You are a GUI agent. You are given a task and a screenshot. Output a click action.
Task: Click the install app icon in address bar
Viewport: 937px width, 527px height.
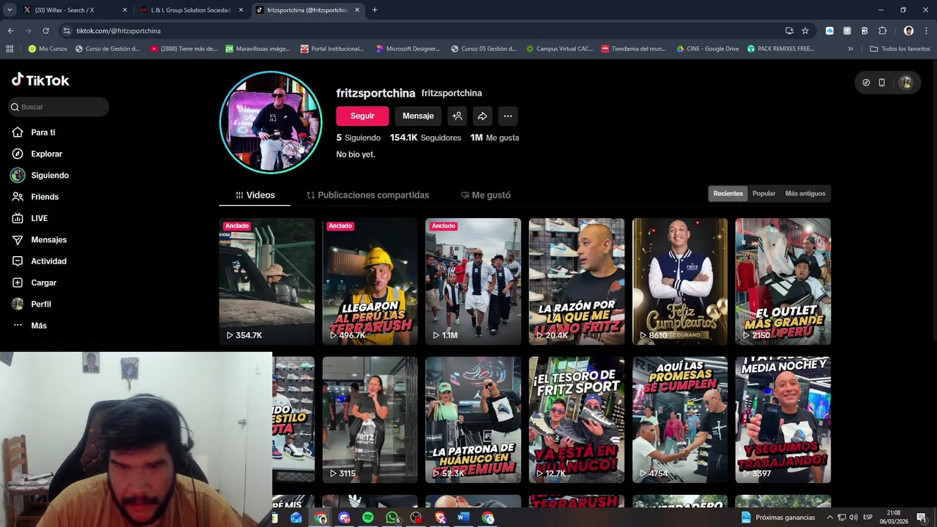tap(789, 31)
